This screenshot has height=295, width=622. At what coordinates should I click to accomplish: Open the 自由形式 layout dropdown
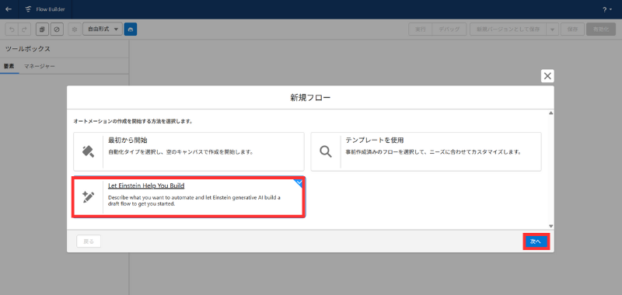click(103, 29)
